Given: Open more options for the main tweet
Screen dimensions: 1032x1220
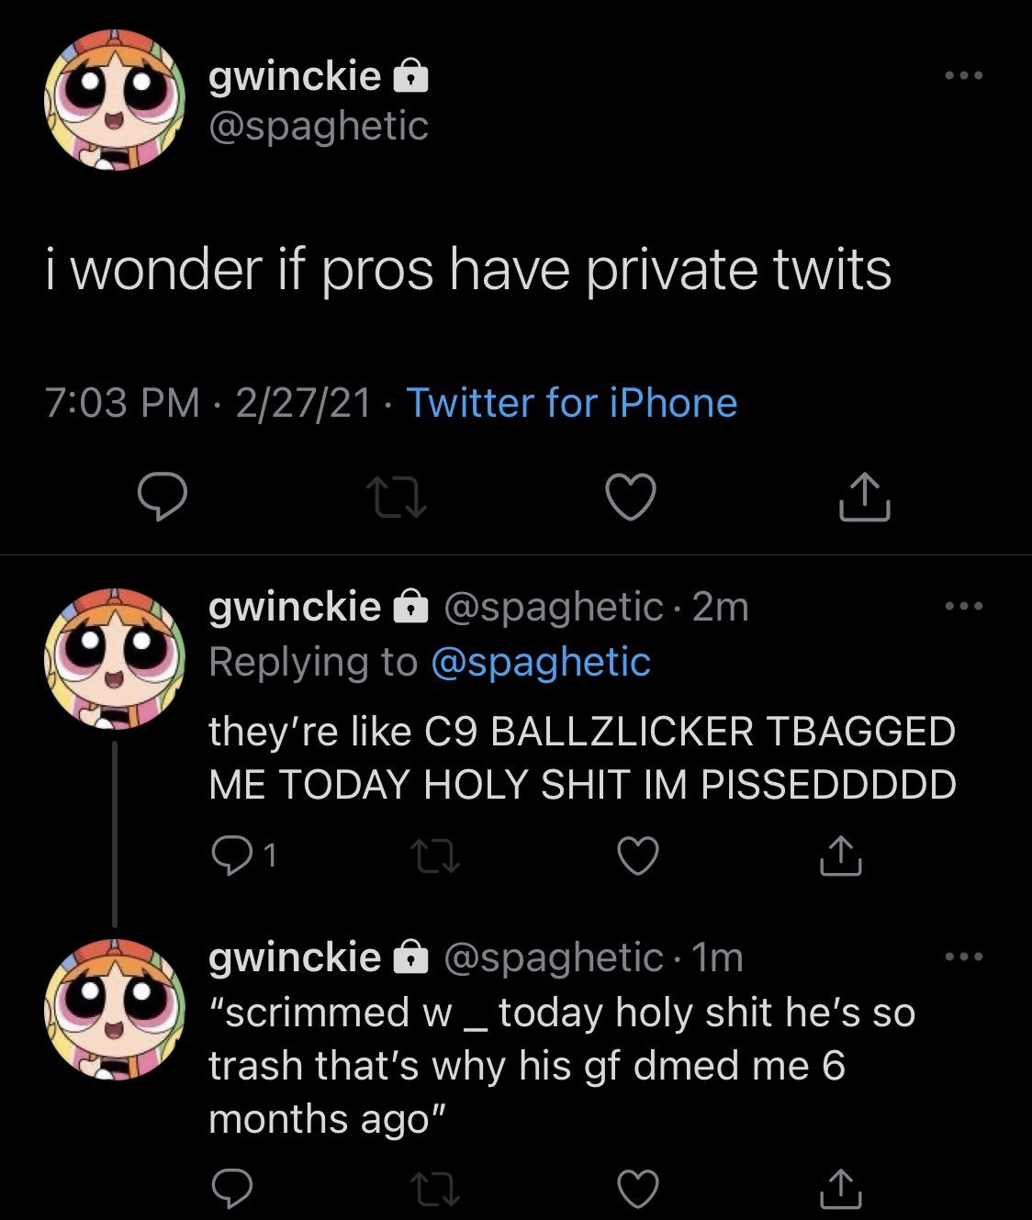Looking at the screenshot, I should click(964, 76).
